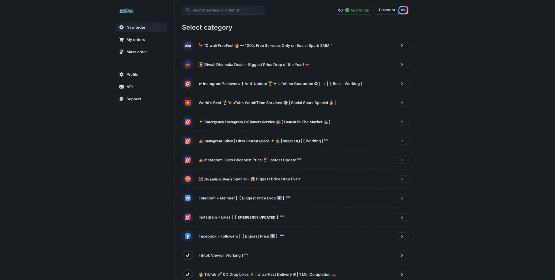Click the 0% discount progress ring
Viewport: 555px width, 280px height.
403,10
